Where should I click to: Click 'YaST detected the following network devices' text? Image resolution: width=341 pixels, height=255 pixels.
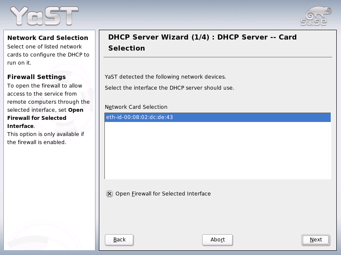tap(165, 77)
